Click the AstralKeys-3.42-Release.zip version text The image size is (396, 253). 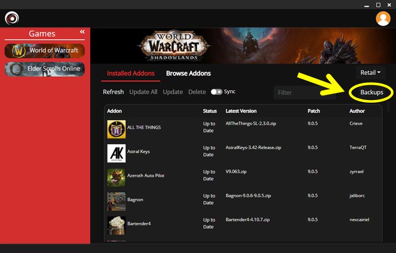[253, 147]
